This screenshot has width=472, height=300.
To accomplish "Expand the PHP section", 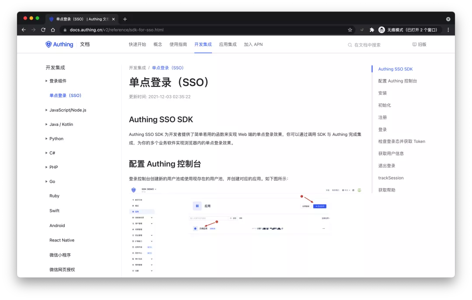I will point(46,167).
